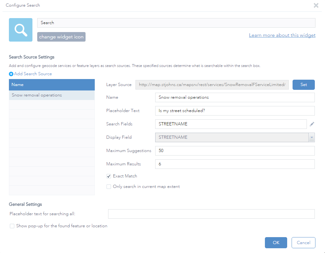Click the plus icon for Add Search Source

11,74
